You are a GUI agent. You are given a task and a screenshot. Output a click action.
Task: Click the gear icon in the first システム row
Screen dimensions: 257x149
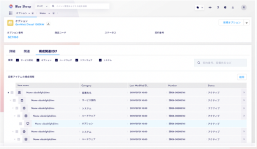[24, 108]
